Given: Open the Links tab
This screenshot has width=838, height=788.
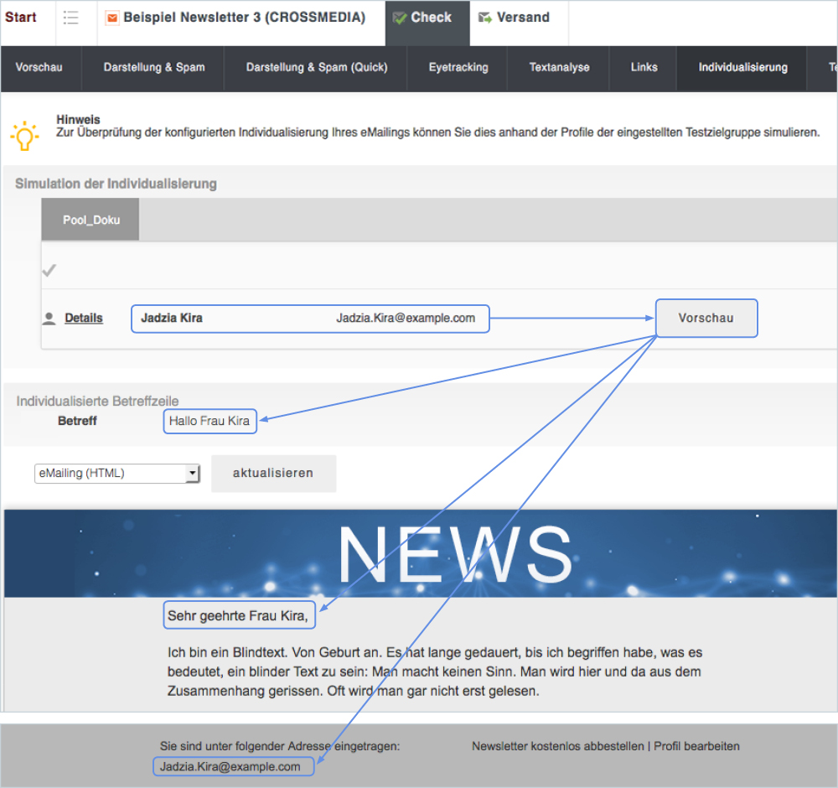Looking at the screenshot, I should pyautogui.click(x=644, y=68).
